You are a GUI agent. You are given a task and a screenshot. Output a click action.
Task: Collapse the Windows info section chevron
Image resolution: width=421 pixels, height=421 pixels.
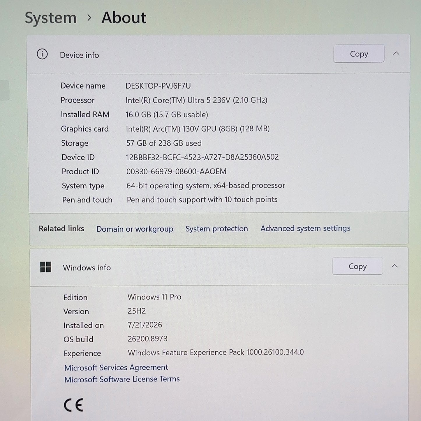click(x=394, y=266)
